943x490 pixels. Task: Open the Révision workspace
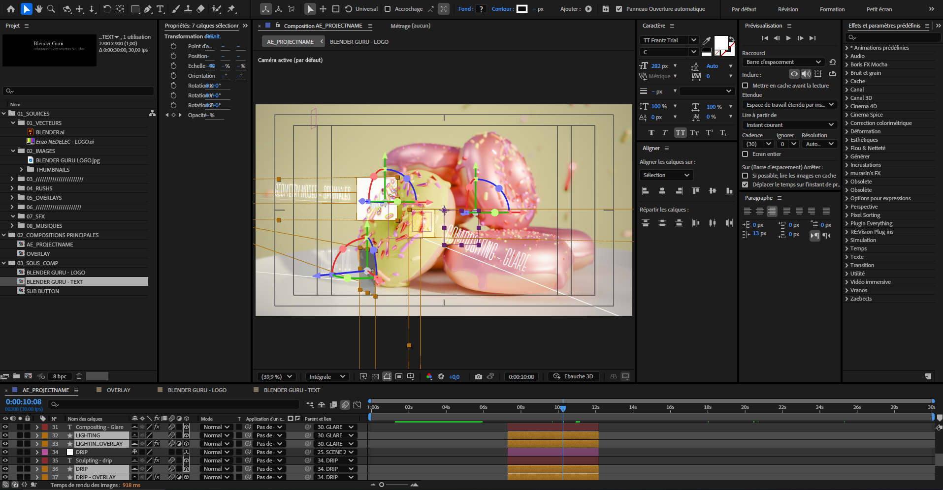[787, 9]
